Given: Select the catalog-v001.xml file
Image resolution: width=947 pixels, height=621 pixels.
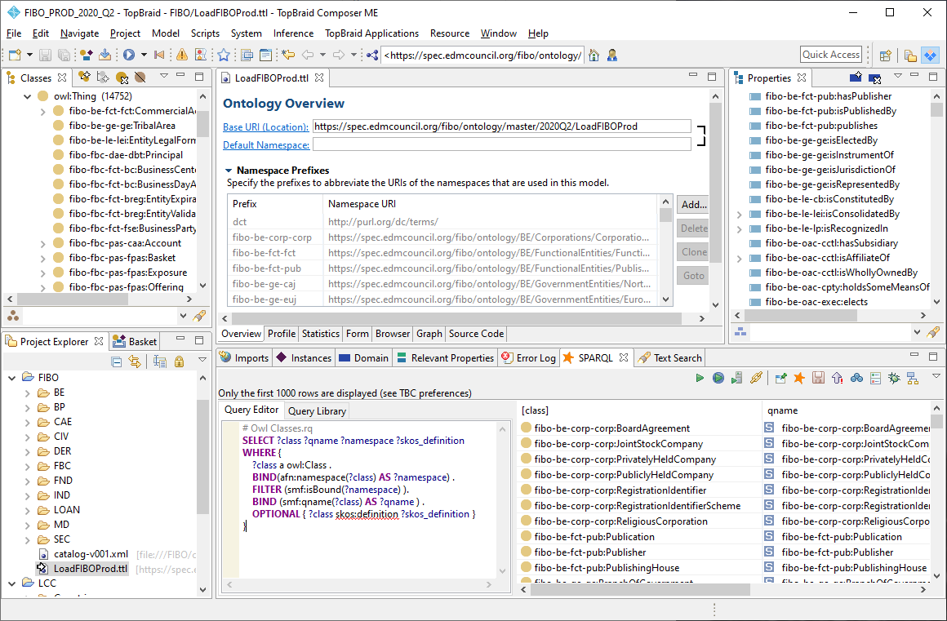Looking at the screenshot, I should (x=91, y=554).
